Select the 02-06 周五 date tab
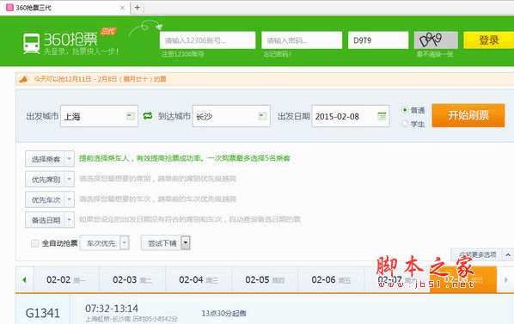 tap(331, 280)
